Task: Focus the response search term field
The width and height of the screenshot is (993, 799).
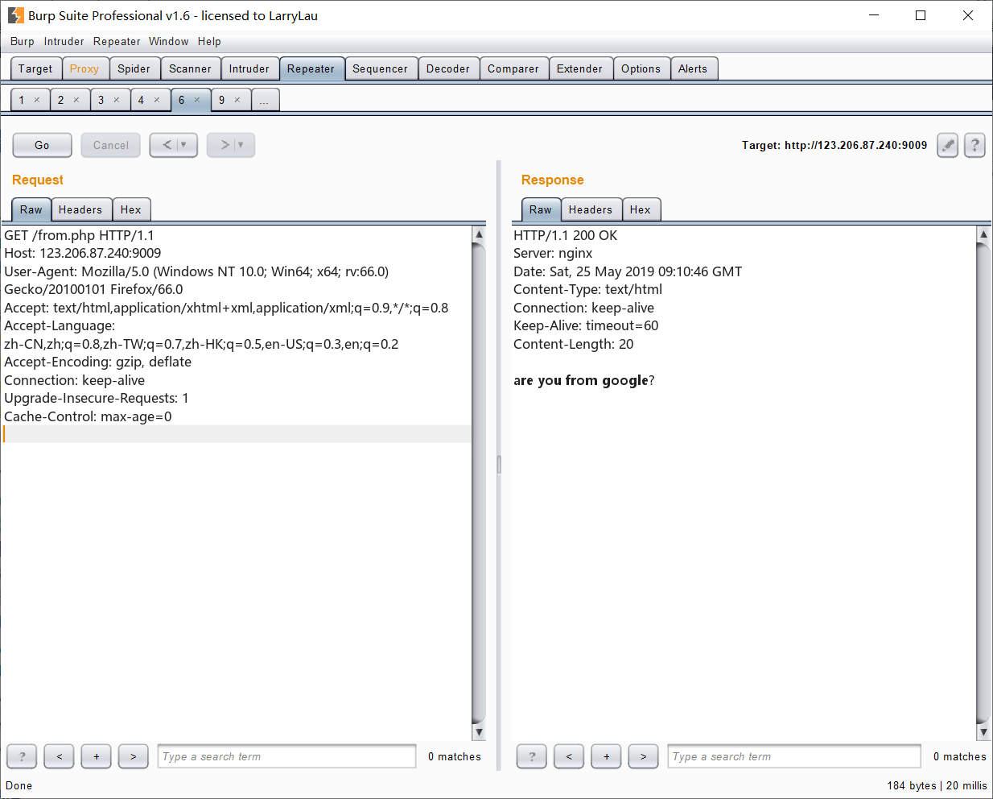Action: [x=794, y=756]
